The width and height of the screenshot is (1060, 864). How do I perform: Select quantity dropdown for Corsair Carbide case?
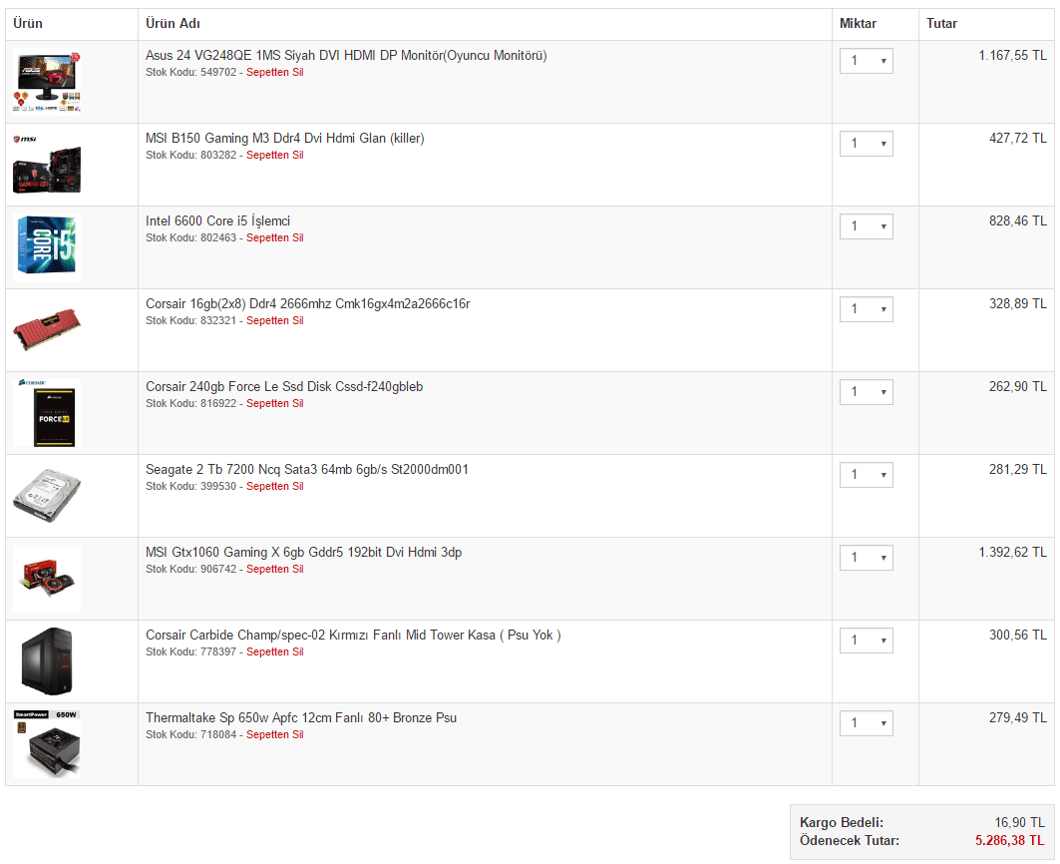pyautogui.click(x=866, y=642)
